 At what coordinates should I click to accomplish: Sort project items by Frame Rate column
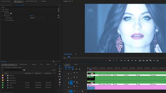28,73
